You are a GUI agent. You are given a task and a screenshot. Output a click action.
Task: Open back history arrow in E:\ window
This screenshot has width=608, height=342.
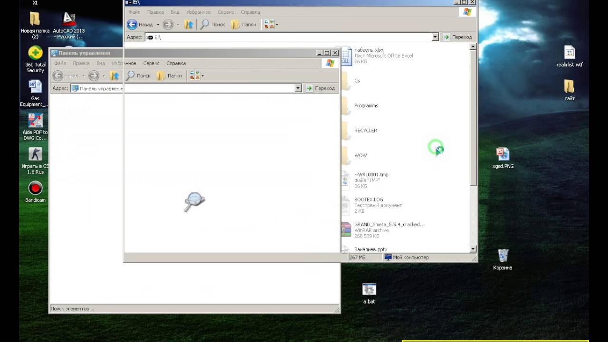(x=157, y=24)
